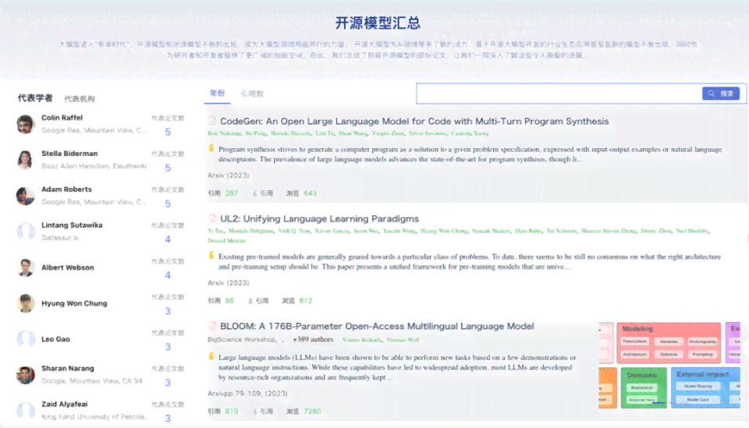Open Adam Roberts' avatar photo
Viewport: 749px width, 428px height.
click(x=25, y=196)
